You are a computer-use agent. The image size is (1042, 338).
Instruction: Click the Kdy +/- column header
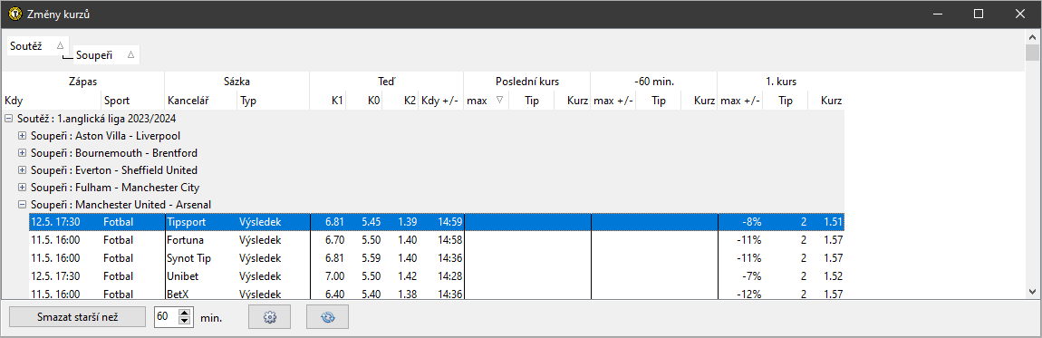(x=440, y=101)
